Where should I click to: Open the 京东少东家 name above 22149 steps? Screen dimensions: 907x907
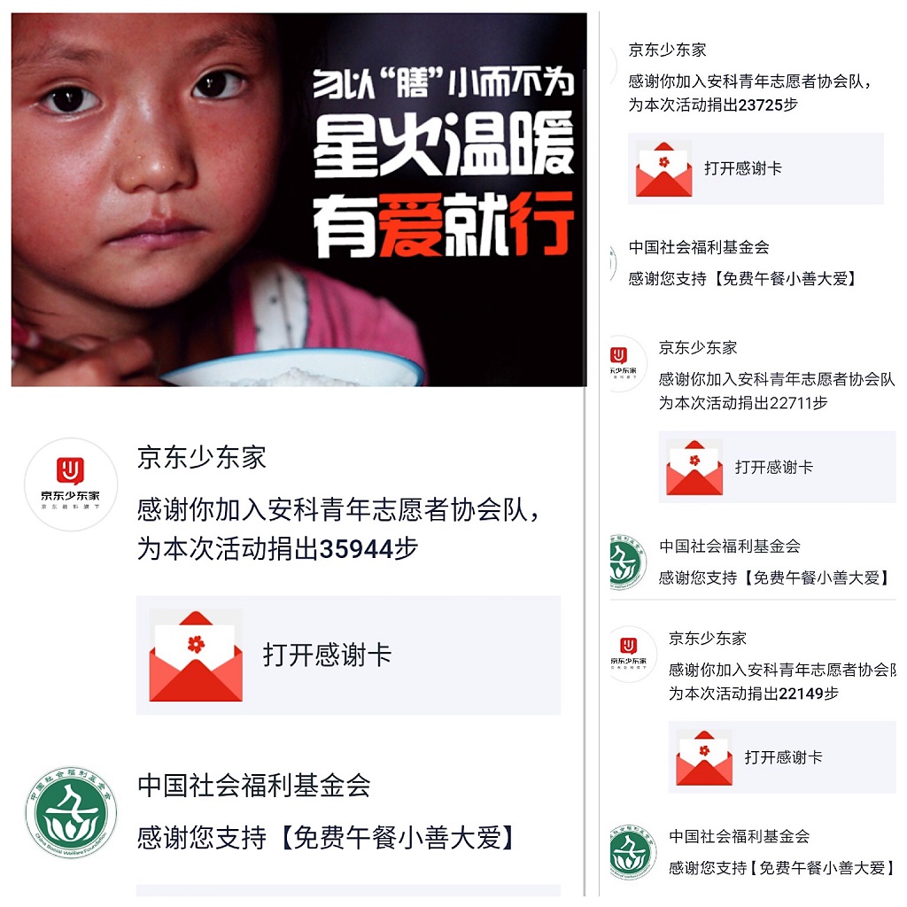pyautogui.click(x=707, y=638)
